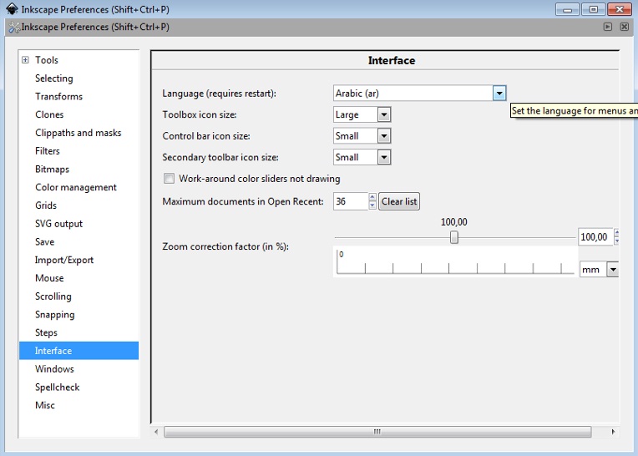
Task: Click the zoom correction ruler preview
Action: pyautogui.click(x=455, y=262)
